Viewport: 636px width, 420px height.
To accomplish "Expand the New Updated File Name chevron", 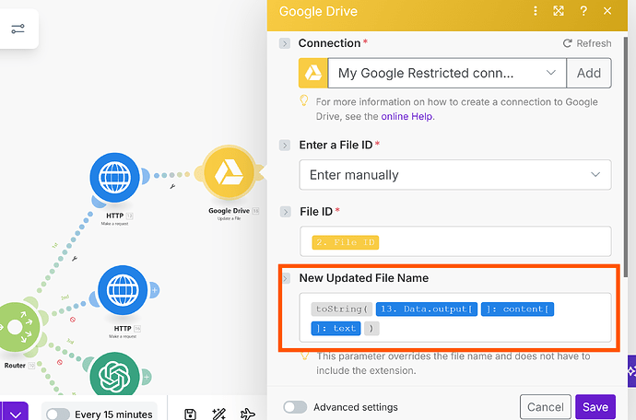I will coord(287,278).
